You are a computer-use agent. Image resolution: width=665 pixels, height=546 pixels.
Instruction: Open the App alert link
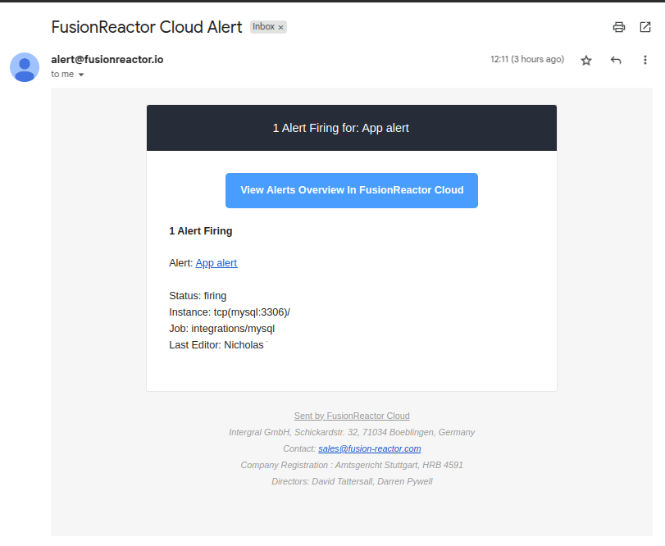216,263
